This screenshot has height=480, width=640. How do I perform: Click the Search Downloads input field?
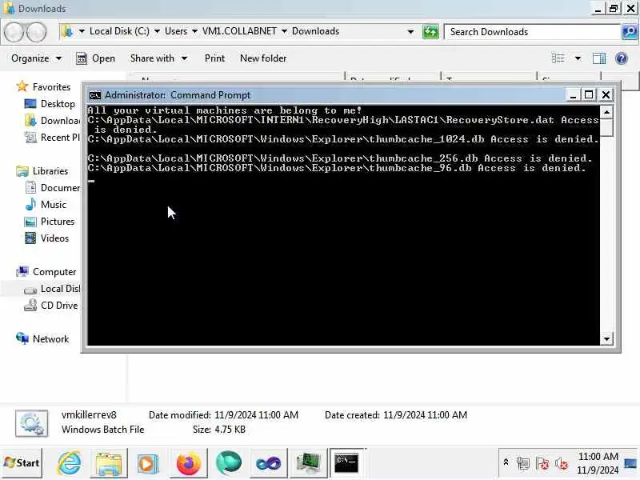pyautogui.click(x=533, y=31)
